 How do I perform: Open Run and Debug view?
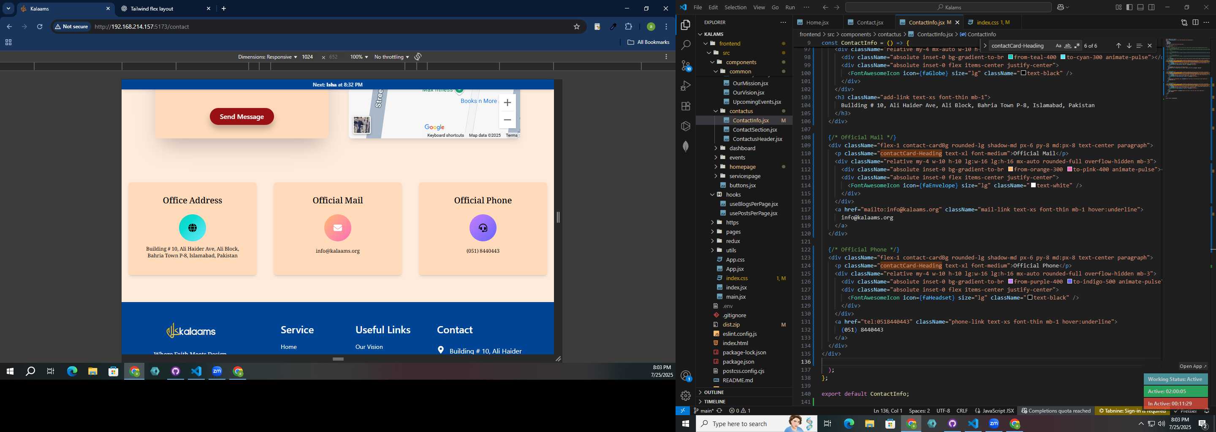(x=685, y=86)
